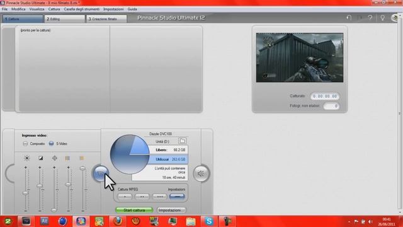
Task: Switch to the 3 Creazione filmato tab
Action: pyautogui.click(x=106, y=19)
